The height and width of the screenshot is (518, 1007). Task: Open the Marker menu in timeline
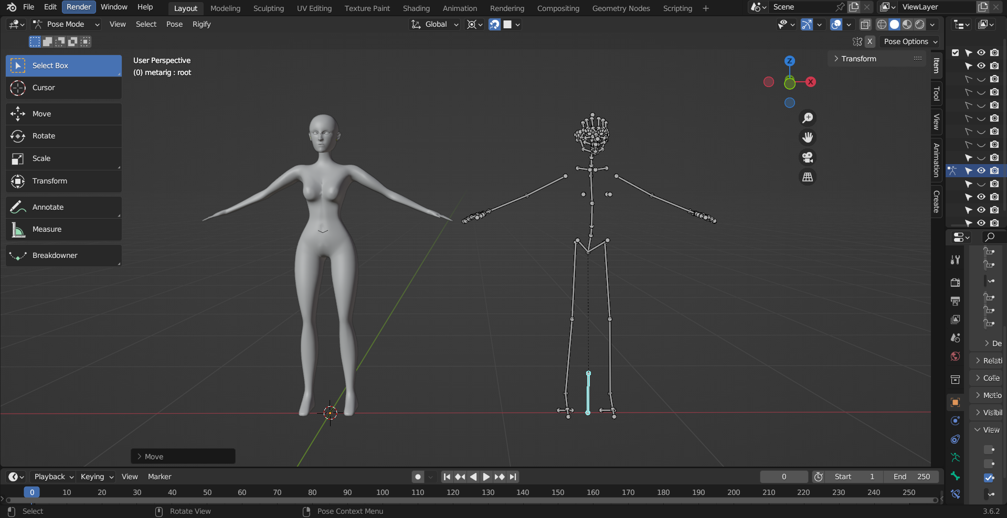(x=160, y=477)
